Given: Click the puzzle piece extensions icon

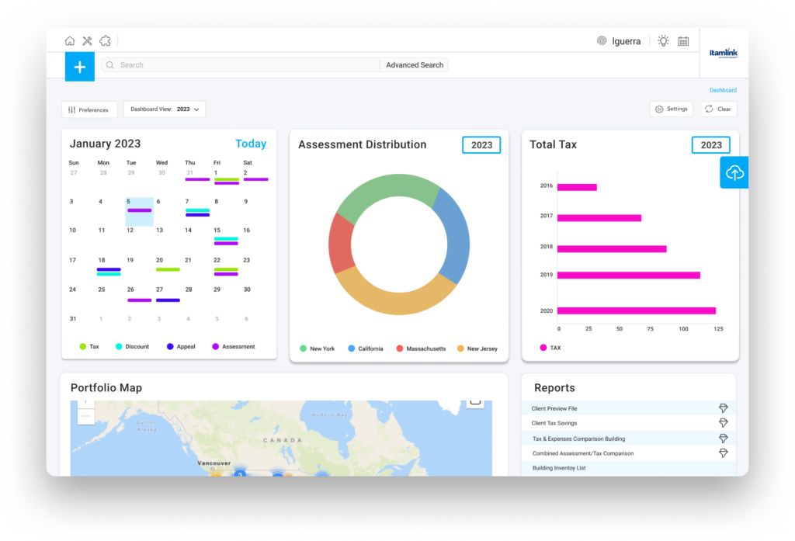Looking at the screenshot, I should [106, 41].
